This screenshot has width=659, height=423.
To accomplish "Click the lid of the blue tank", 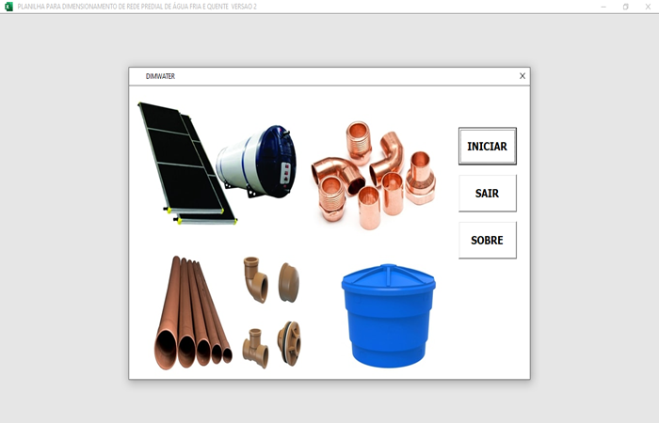I will point(388,277).
